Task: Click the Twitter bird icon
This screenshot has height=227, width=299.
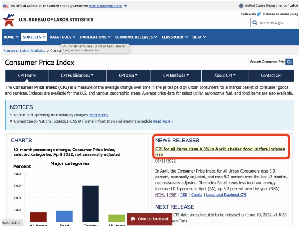Action: pyautogui.click(x=258, y=14)
